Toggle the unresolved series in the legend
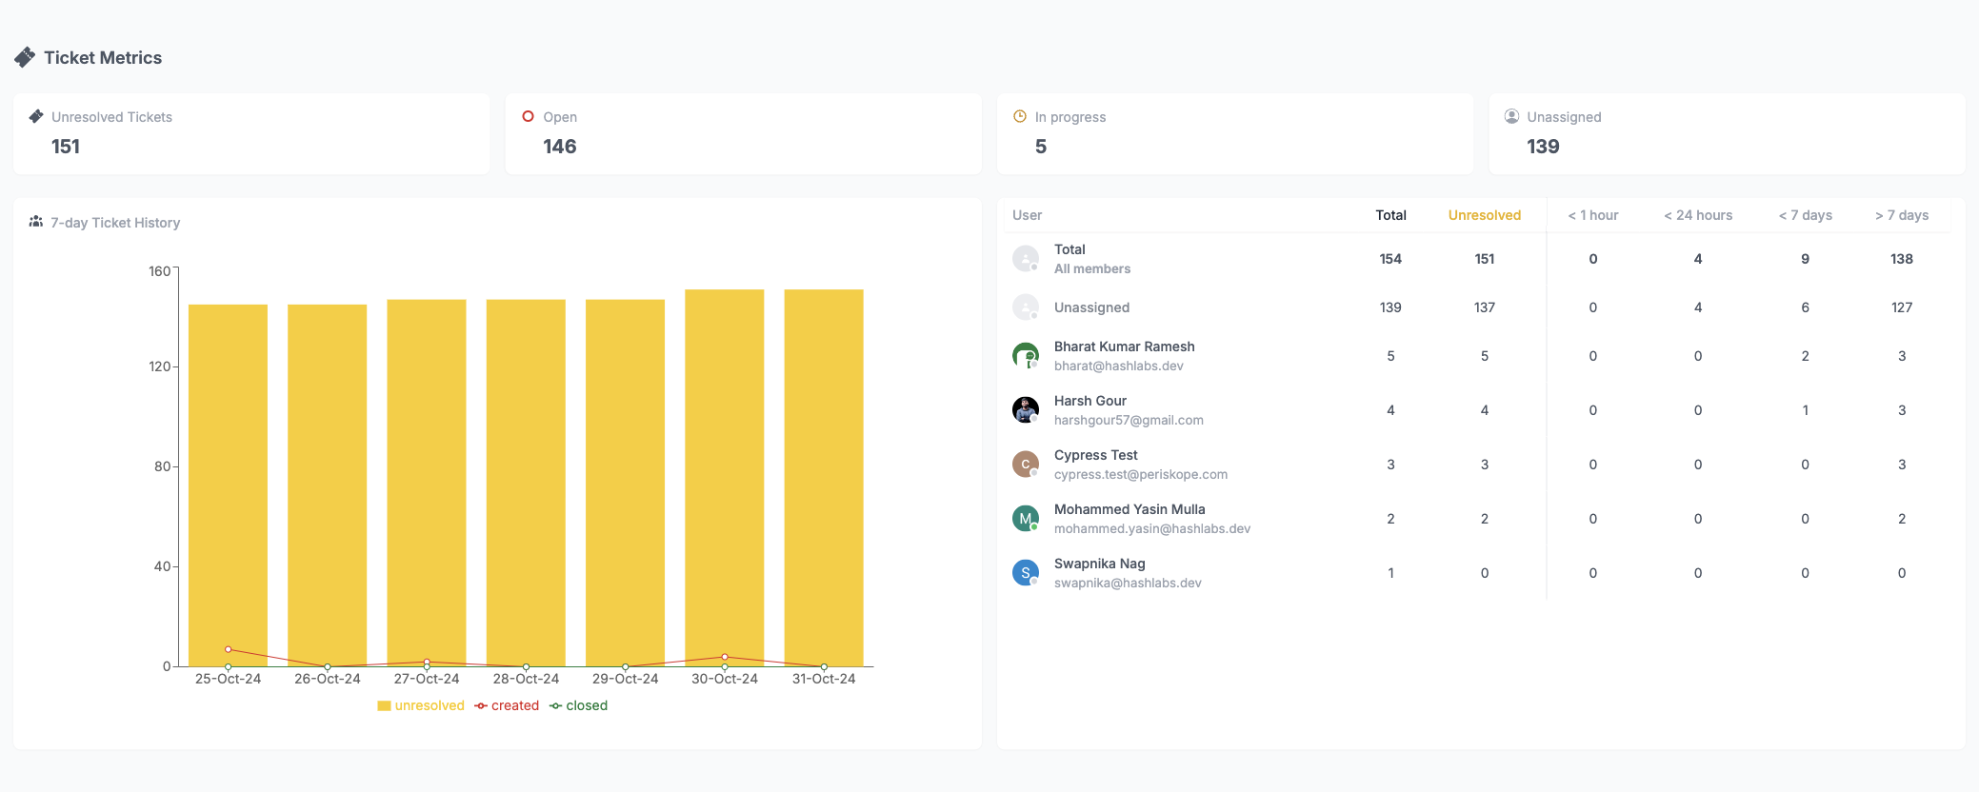Screen dimensions: 1979x792 tap(421, 705)
